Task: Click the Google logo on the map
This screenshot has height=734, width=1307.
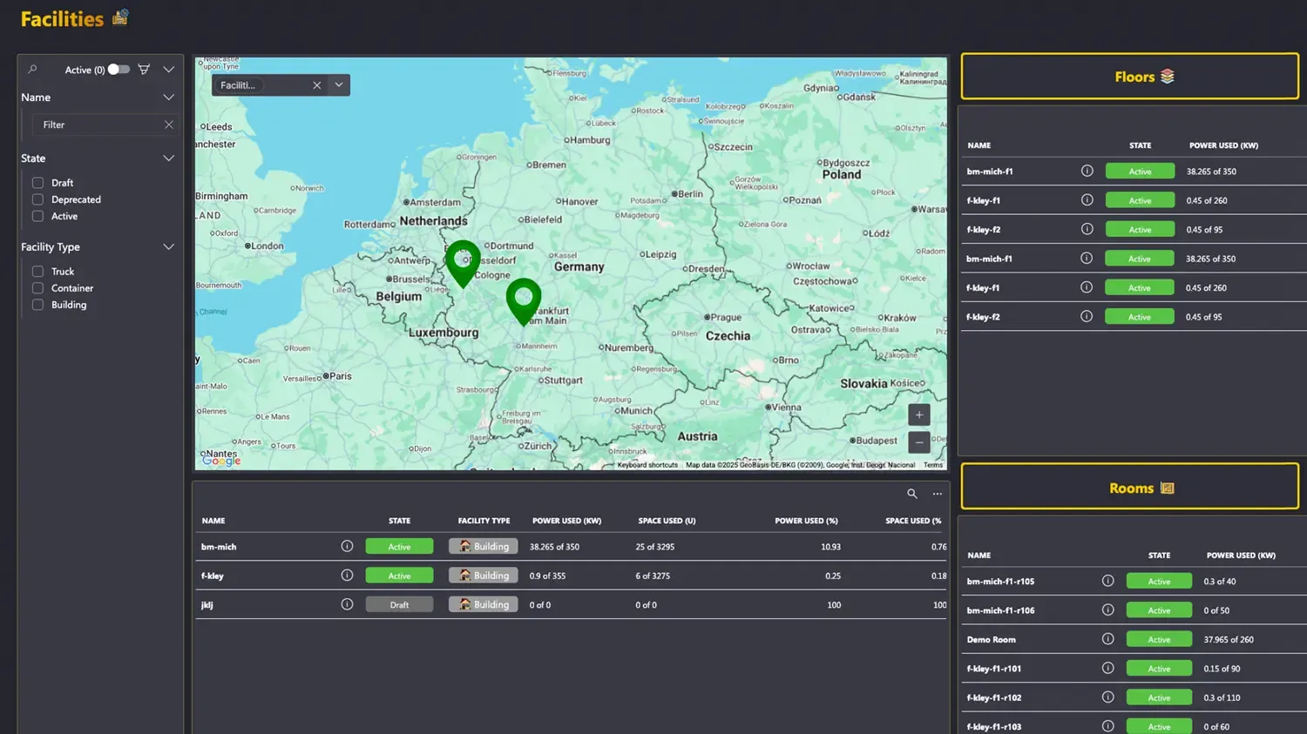Action: coord(221,461)
